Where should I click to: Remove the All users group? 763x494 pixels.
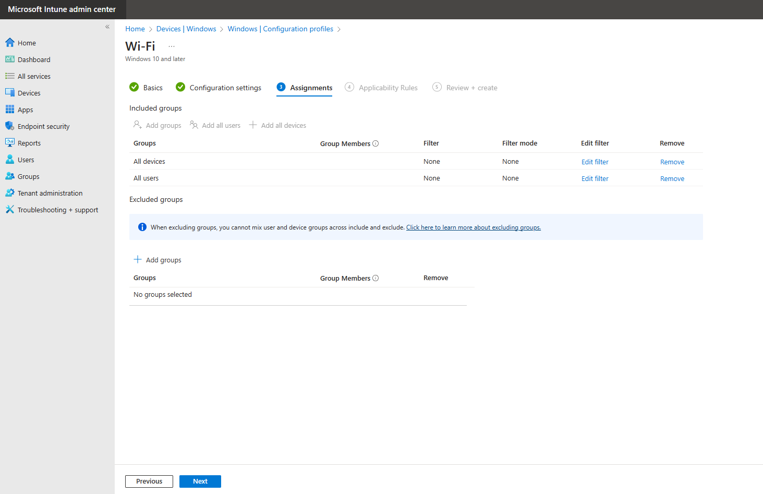click(672, 178)
